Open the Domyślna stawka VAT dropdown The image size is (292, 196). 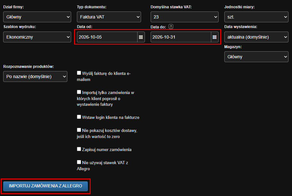(x=184, y=17)
